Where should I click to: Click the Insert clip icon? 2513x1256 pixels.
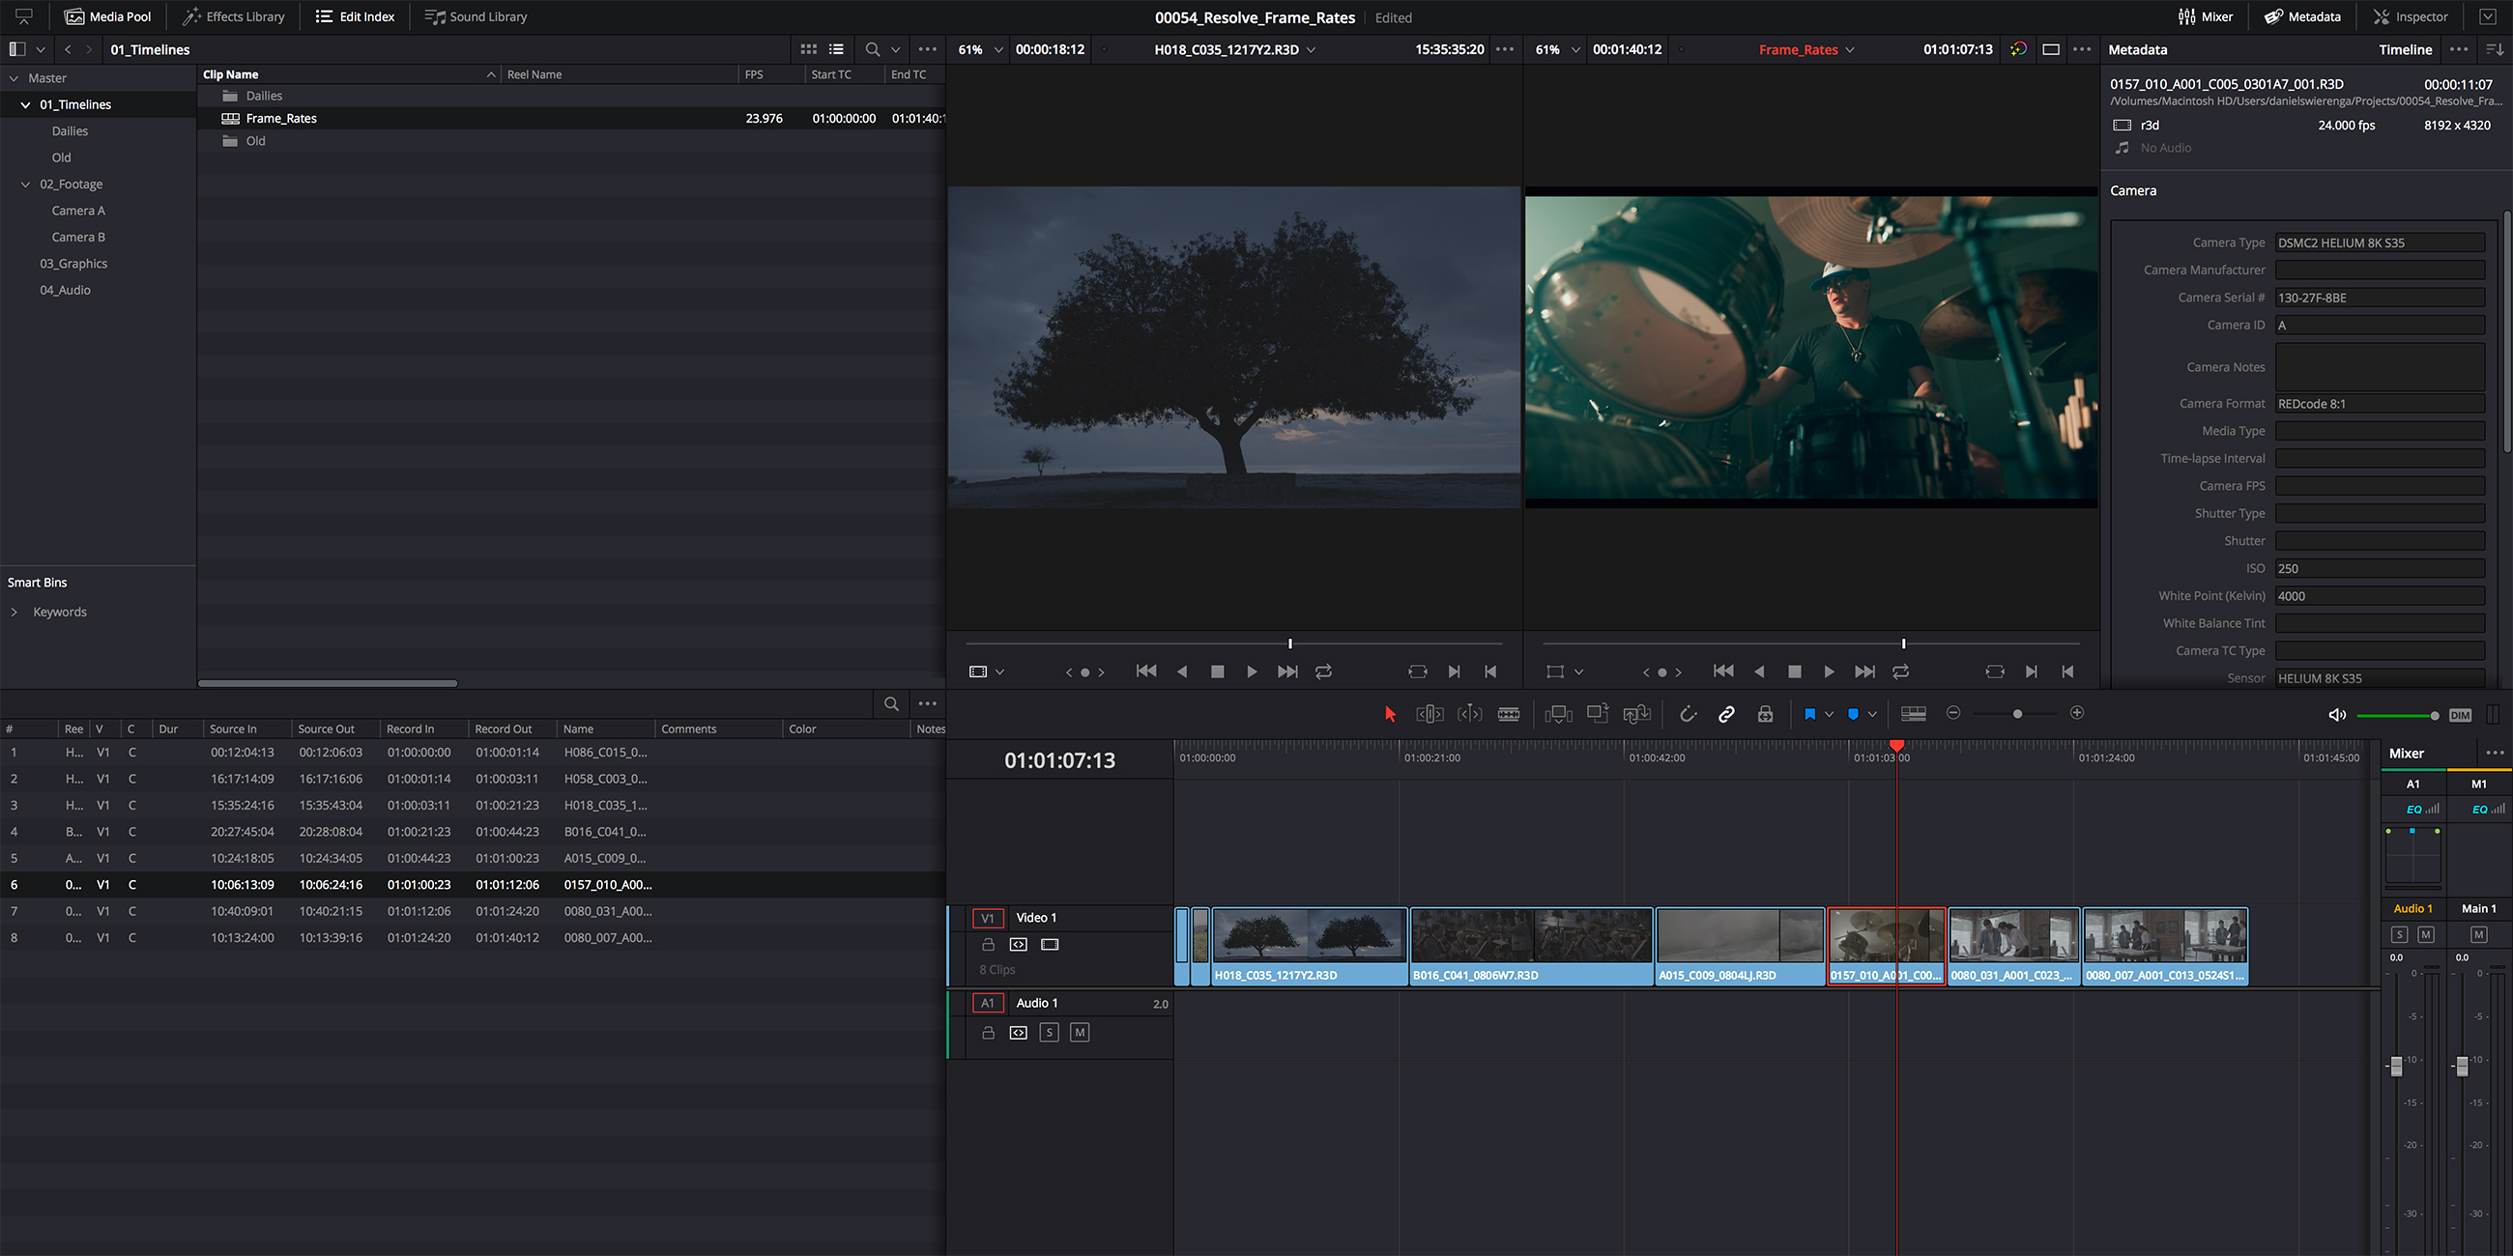(x=1558, y=714)
